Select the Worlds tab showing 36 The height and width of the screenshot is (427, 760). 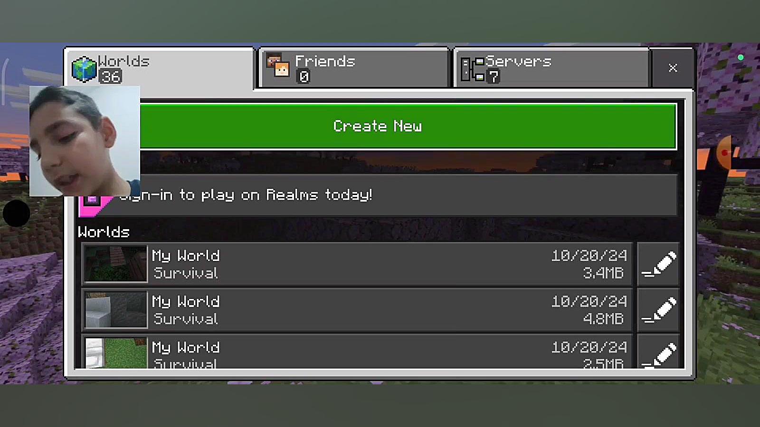[160, 68]
